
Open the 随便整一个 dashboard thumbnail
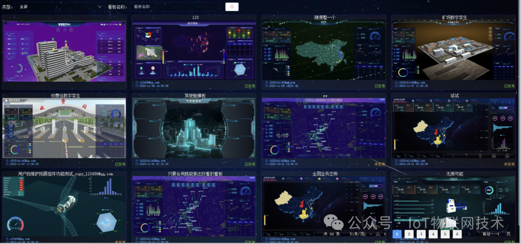(x=324, y=51)
